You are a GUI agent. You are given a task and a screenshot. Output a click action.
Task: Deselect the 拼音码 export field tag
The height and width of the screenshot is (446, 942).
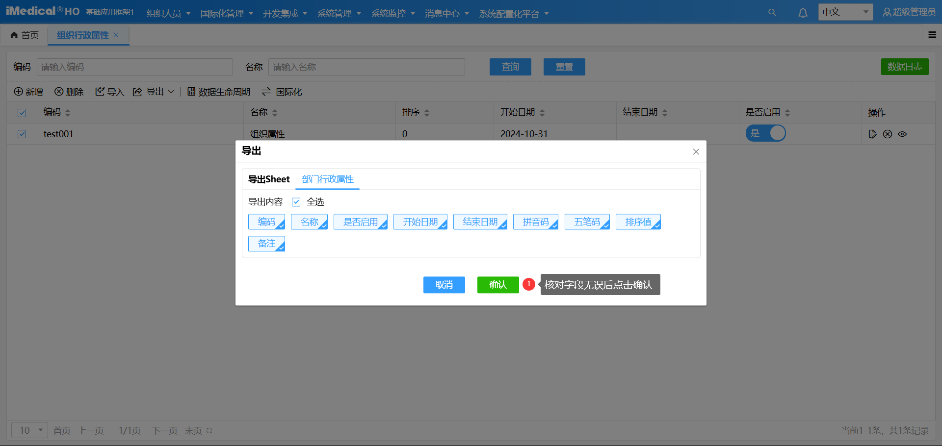[x=535, y=222]
